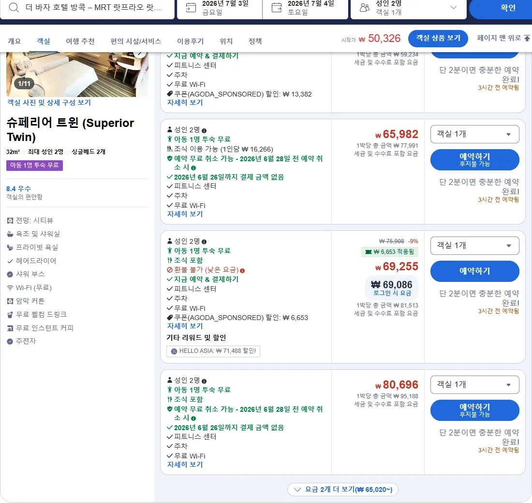
Task: Open the 여행 추천 tab
Action: (x=80, y=41)
